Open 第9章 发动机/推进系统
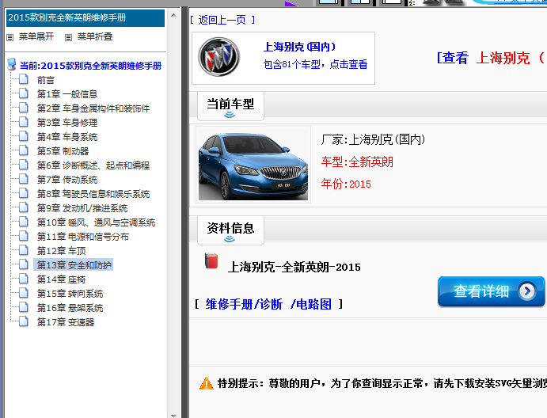 [82, 208]
